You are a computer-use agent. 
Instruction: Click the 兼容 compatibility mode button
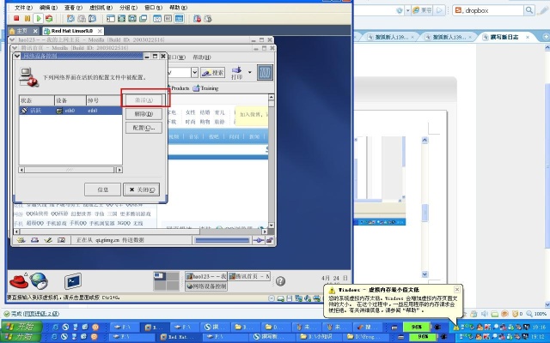coord(423,10)
